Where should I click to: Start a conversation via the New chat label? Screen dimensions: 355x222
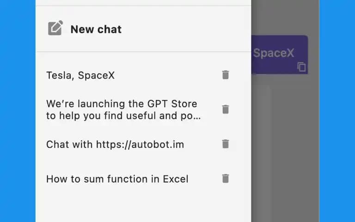coord(96,29)
